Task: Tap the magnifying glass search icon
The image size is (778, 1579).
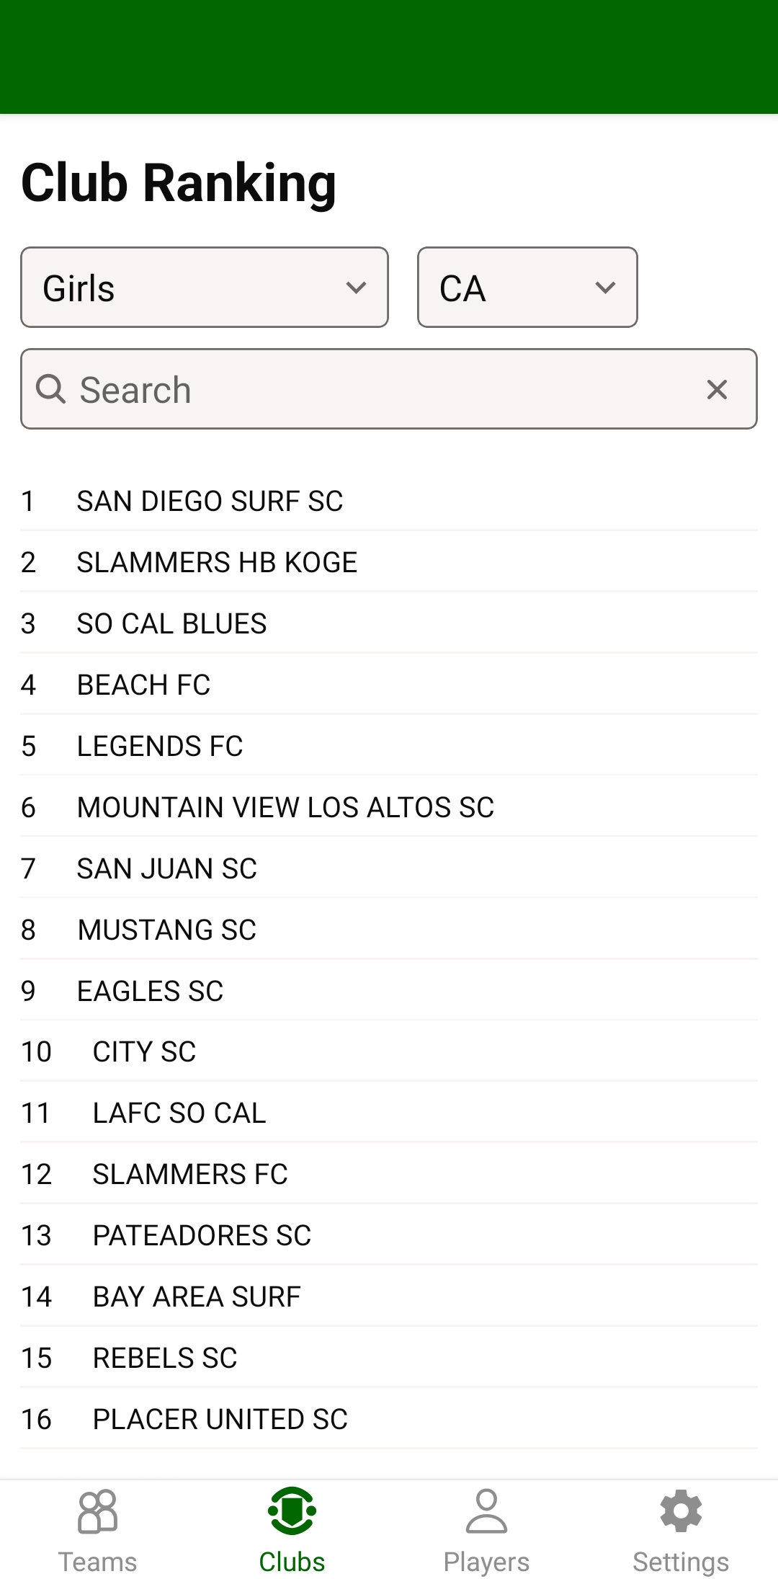Action: pos(51,389)
